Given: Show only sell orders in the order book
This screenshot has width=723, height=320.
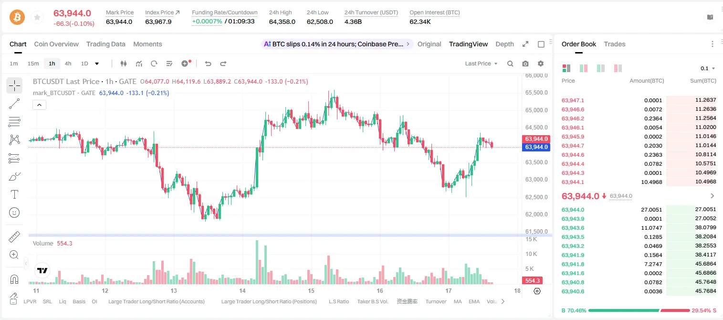Looking at the screenshot, I should point(618,68).
